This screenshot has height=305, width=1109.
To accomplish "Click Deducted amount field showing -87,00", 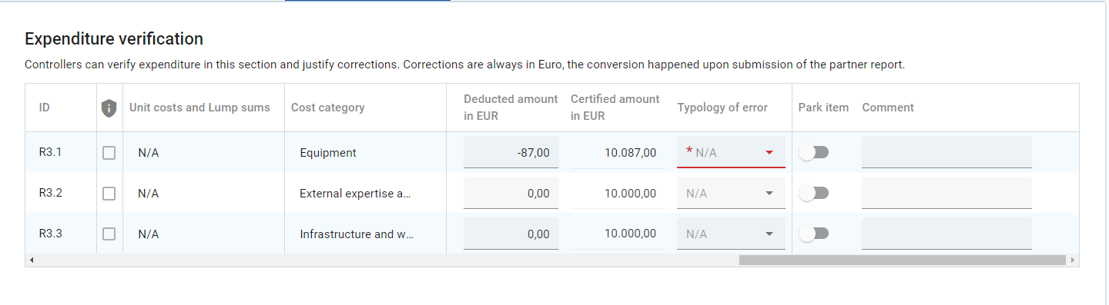I will [x=511, y=152].
